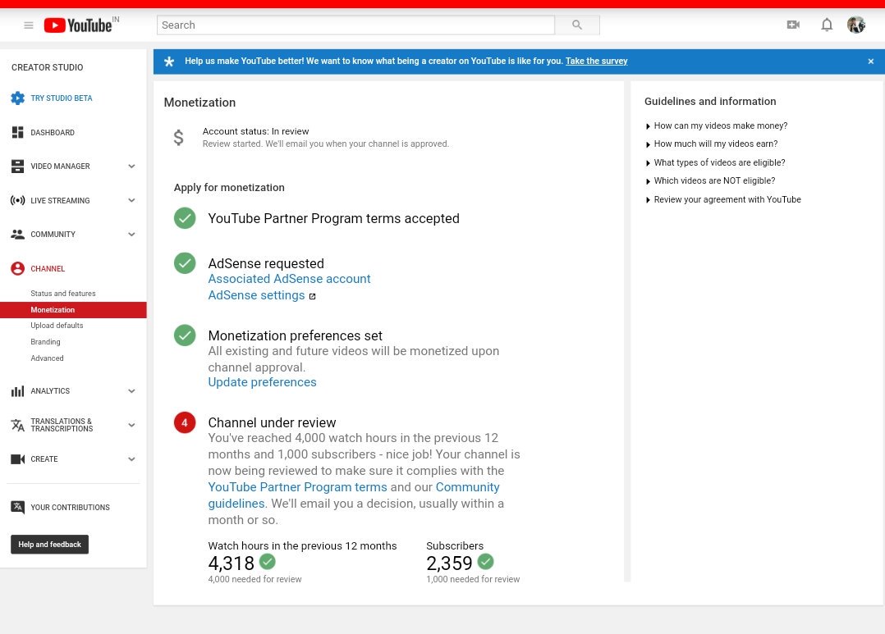Click the green check for Partner Program terms
The width and height of the screenshot is (885, 634).
tap(185, 218)
